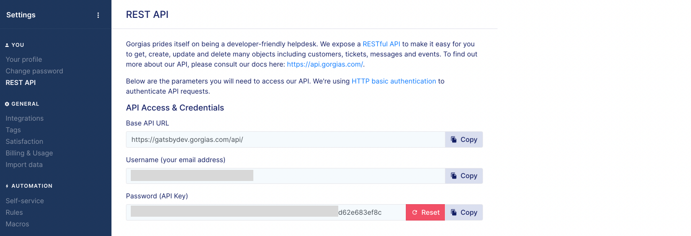The image size is (691, 236).
Task: Open Rules in Automation section
Action: click(x=14, y=212)
